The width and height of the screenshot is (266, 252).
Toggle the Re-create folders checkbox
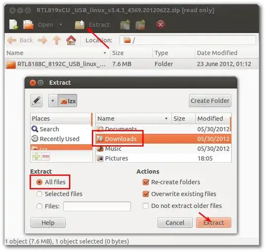pos(146,182)
